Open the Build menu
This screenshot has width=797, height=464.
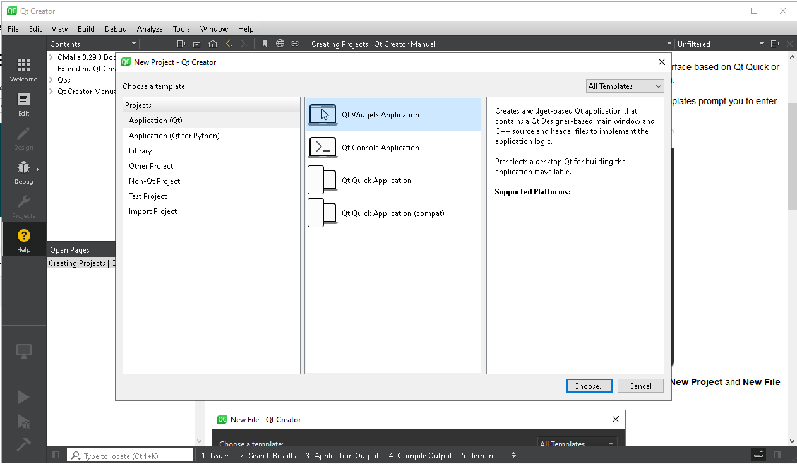[x=86, y=28]
